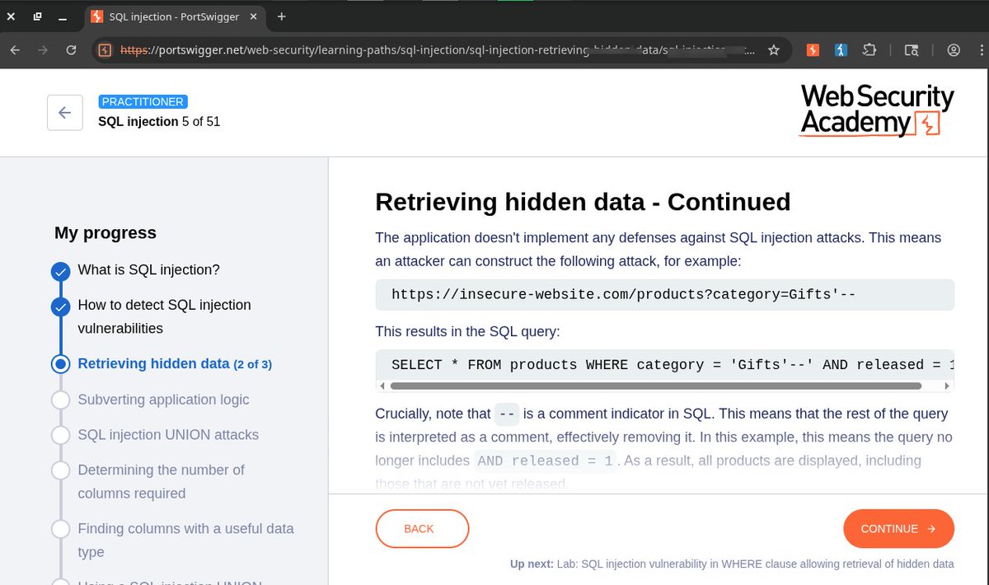Click the checkmark beside What is SQL injection?
The width and height of the screenshot is (989, 585).
tap(60, 272)
